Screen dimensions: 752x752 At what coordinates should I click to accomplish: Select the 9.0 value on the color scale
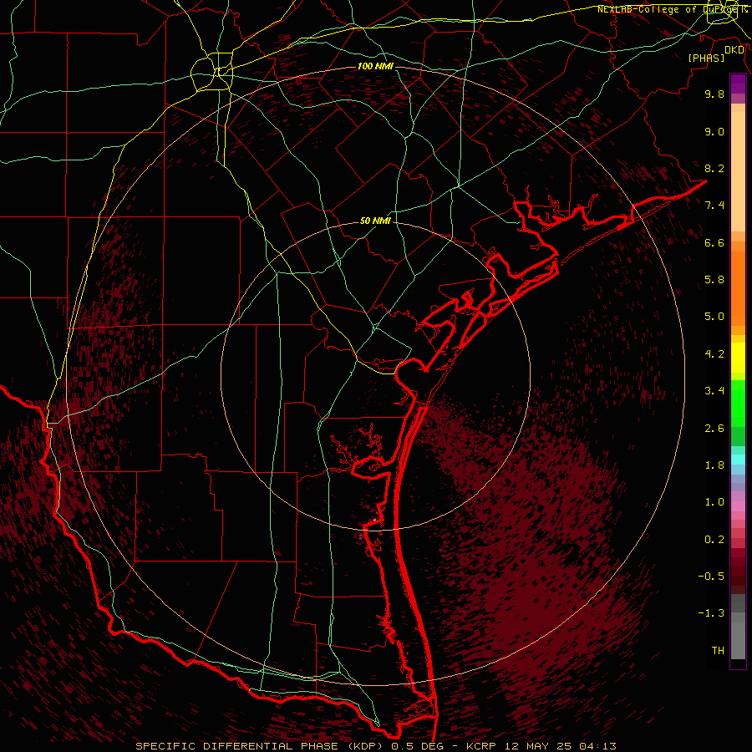tap(714, 131)
